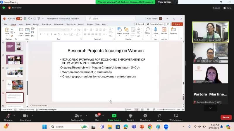Open the Slide Show ribbon tab
The image size is (234, 131).
71,24
